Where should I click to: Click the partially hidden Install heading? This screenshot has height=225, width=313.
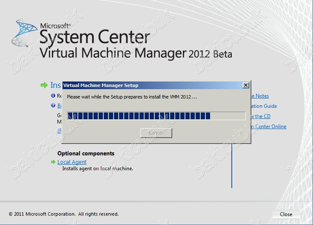tap(56, 85)
